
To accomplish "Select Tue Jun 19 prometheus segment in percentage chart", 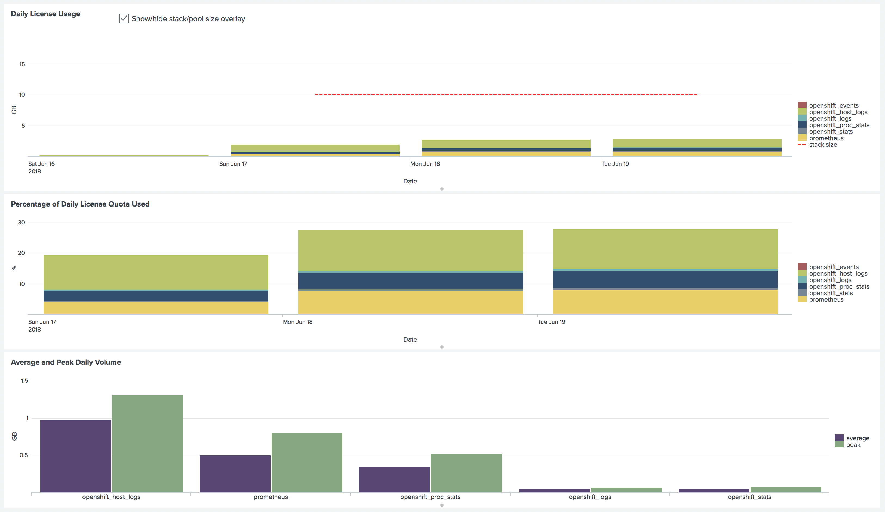I will pos(665,302).
